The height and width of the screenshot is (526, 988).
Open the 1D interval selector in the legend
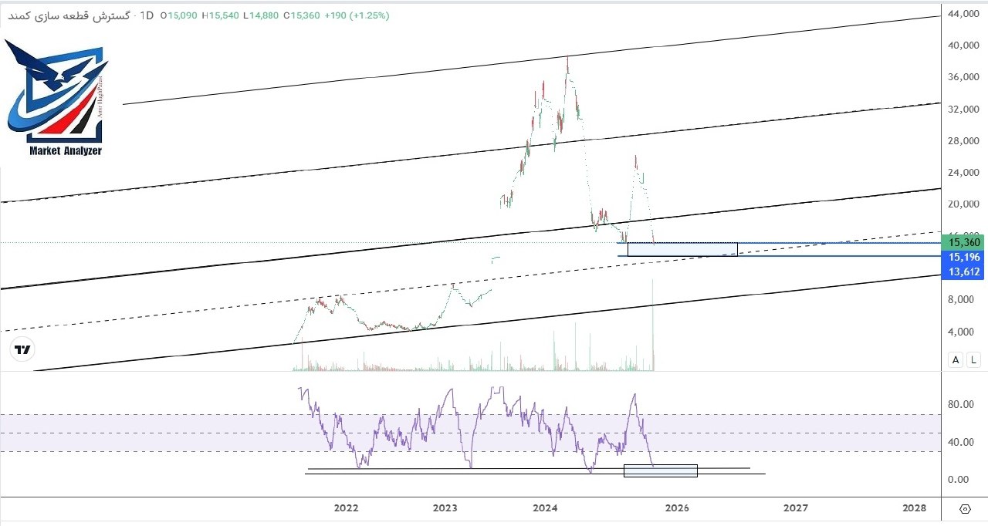(147, 15)
